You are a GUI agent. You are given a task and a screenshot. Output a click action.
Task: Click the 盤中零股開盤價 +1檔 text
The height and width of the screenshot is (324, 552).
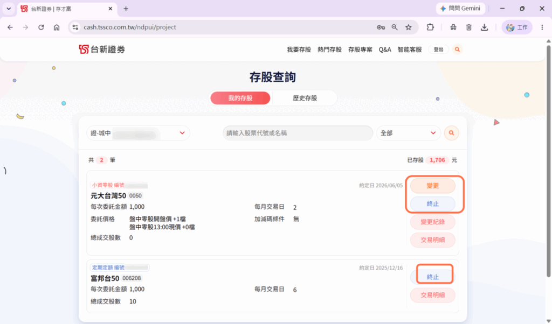coord(157,219)
